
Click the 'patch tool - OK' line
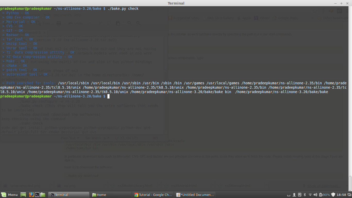20,70
